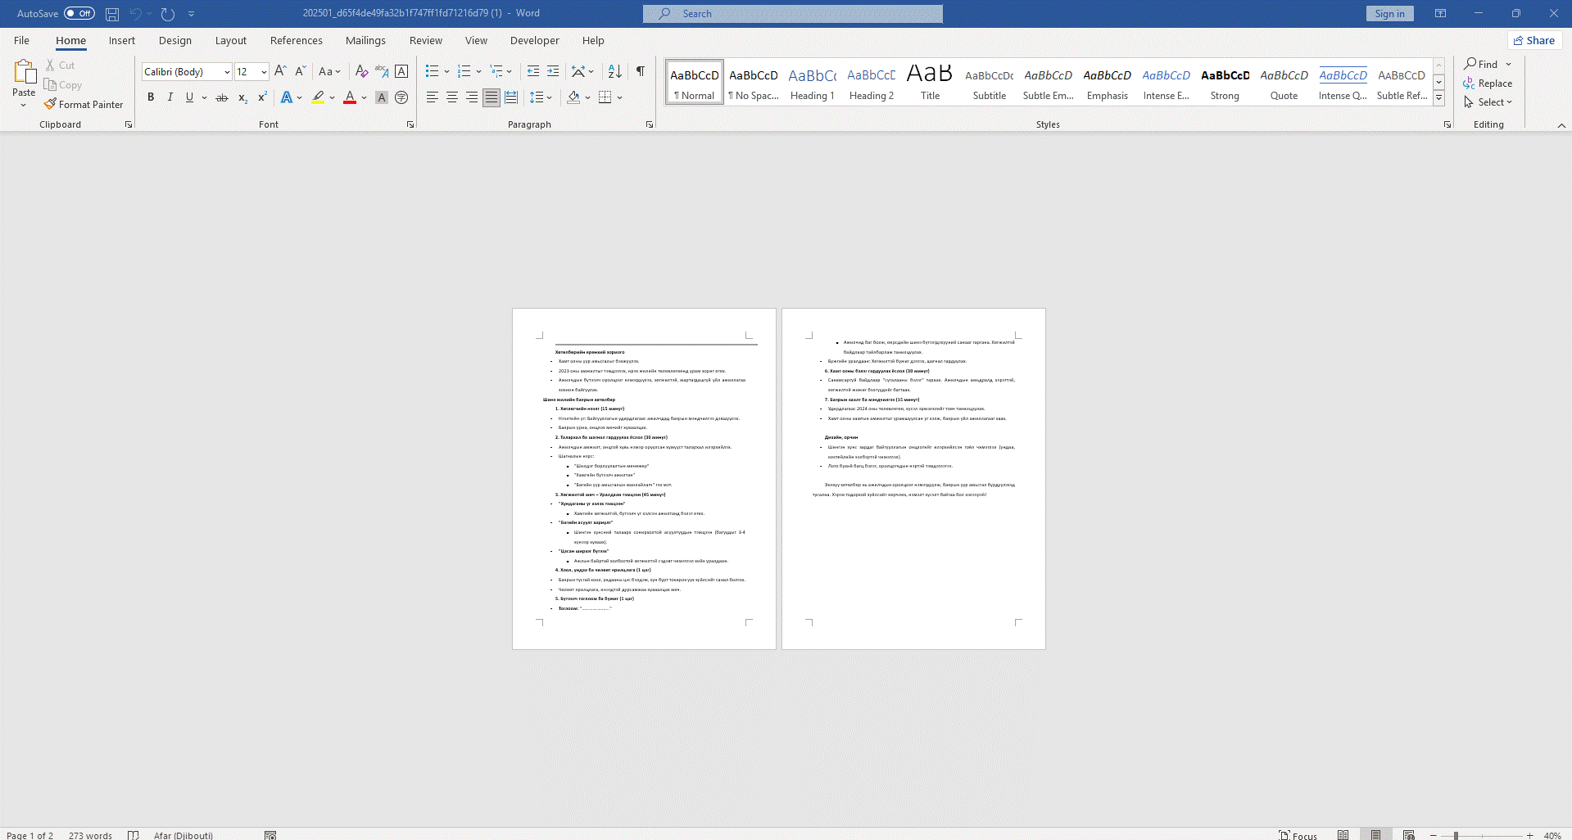
Task: Expand the bullets list dropdown
Action: (446, 72)
